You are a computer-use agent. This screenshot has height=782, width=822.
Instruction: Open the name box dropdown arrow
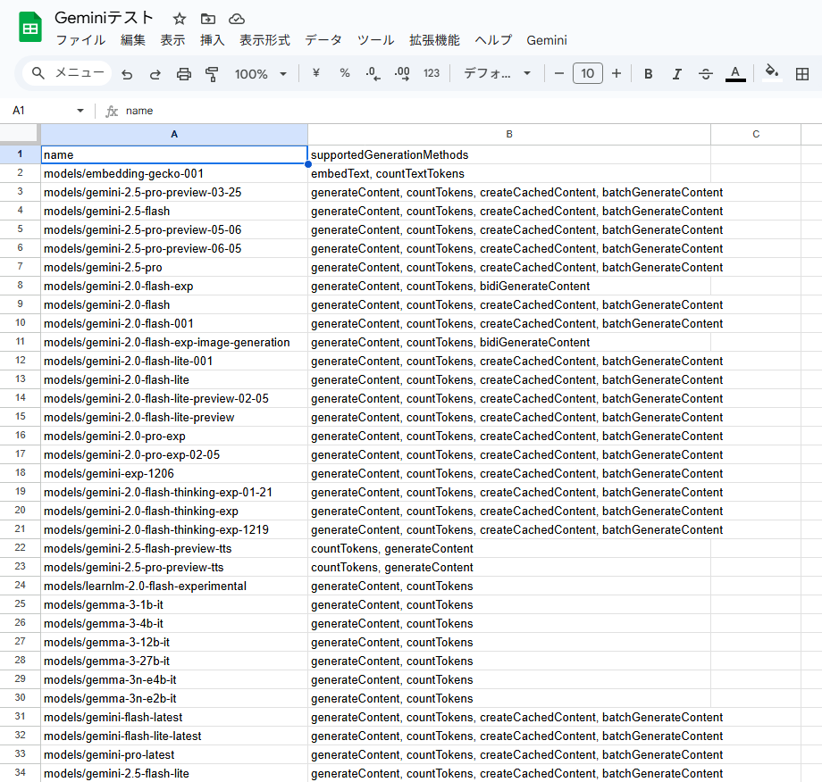point(80,111)
